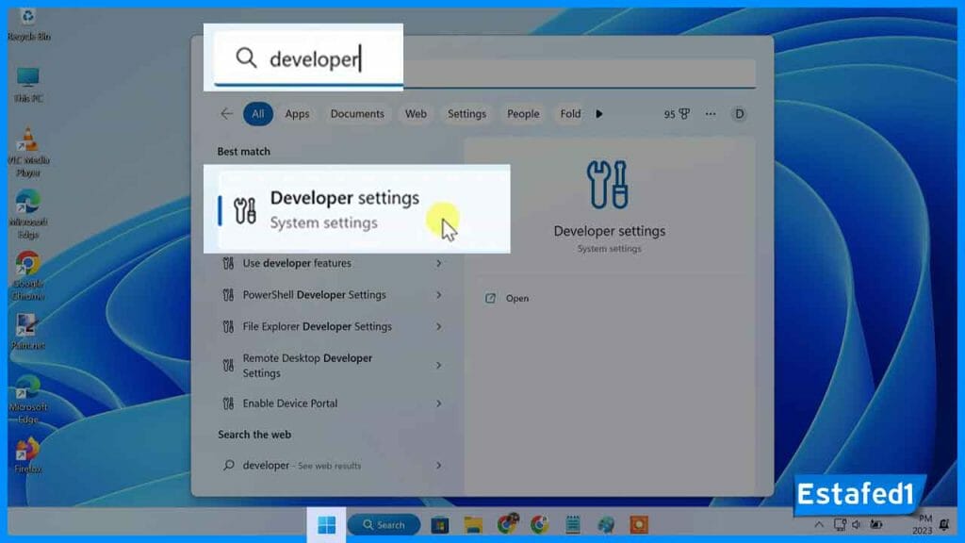The image size is (965, 543).
Task: Switch to the Documents filter tab
Action: coord(357,114)
